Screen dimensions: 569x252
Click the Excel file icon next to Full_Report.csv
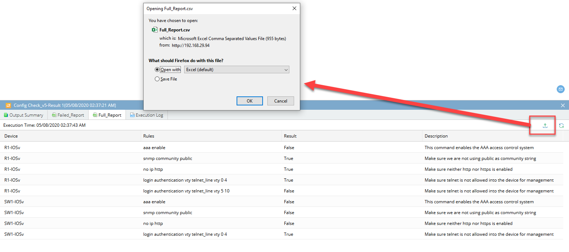tap(155, 30)
